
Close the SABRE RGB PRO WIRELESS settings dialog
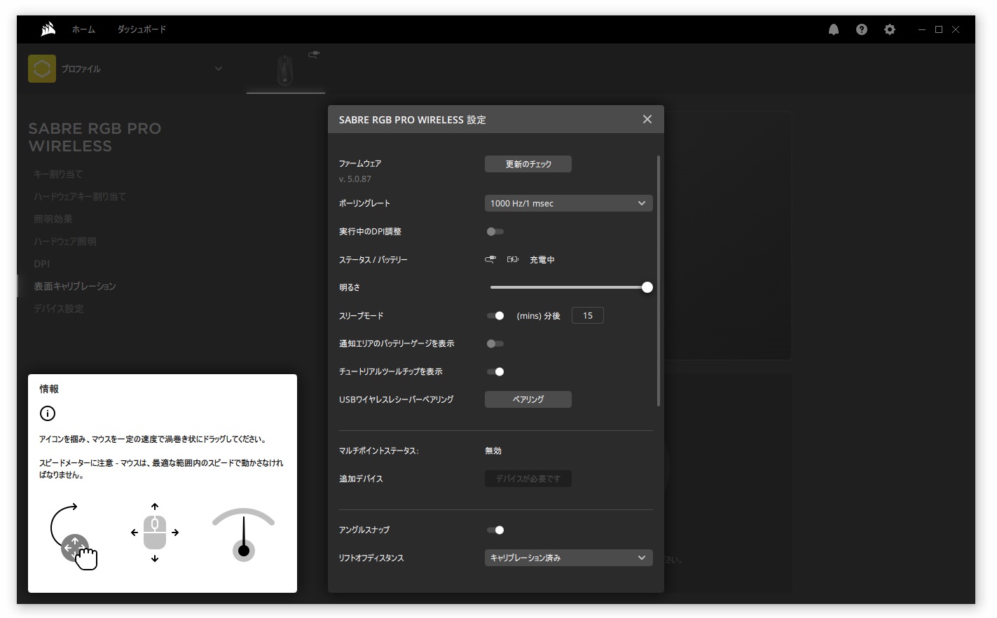647,119
